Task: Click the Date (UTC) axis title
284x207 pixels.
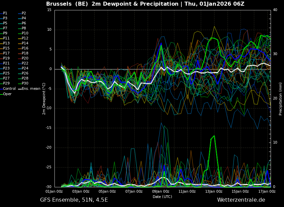Action: 162,197
